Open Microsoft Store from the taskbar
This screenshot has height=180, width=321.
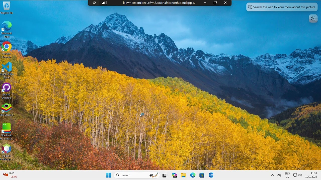[x=202, y=175]
